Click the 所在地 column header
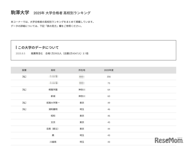Image resolution: width=187 pixels, height=147 pixels. click(x=82, y=70)
